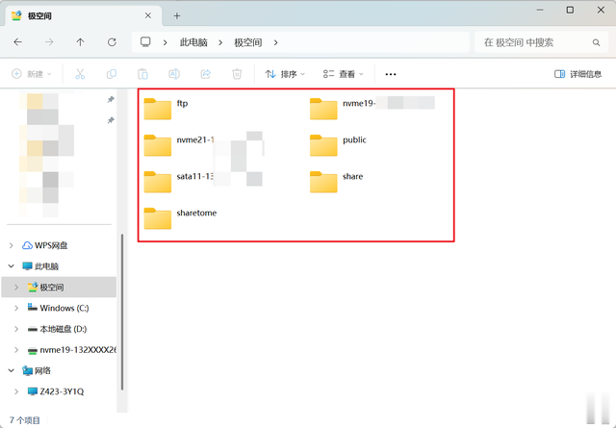Expand the WPS网盘 tree node
The image size is (616, 428).
click(x=12, y=245)
